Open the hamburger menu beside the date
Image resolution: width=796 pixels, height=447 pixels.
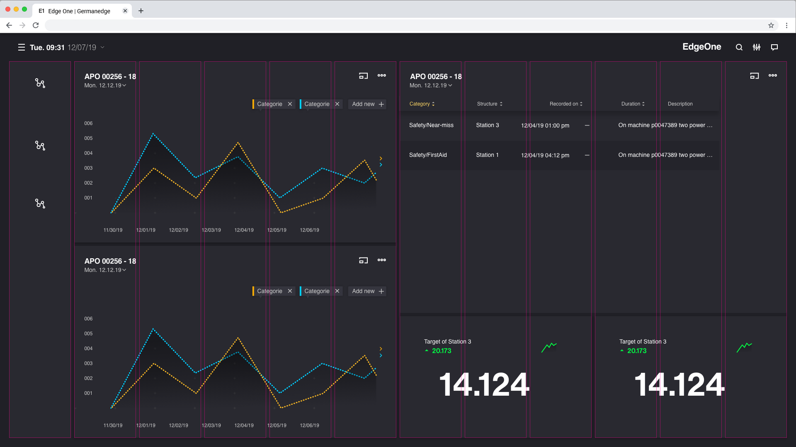(x=22, y=48)
